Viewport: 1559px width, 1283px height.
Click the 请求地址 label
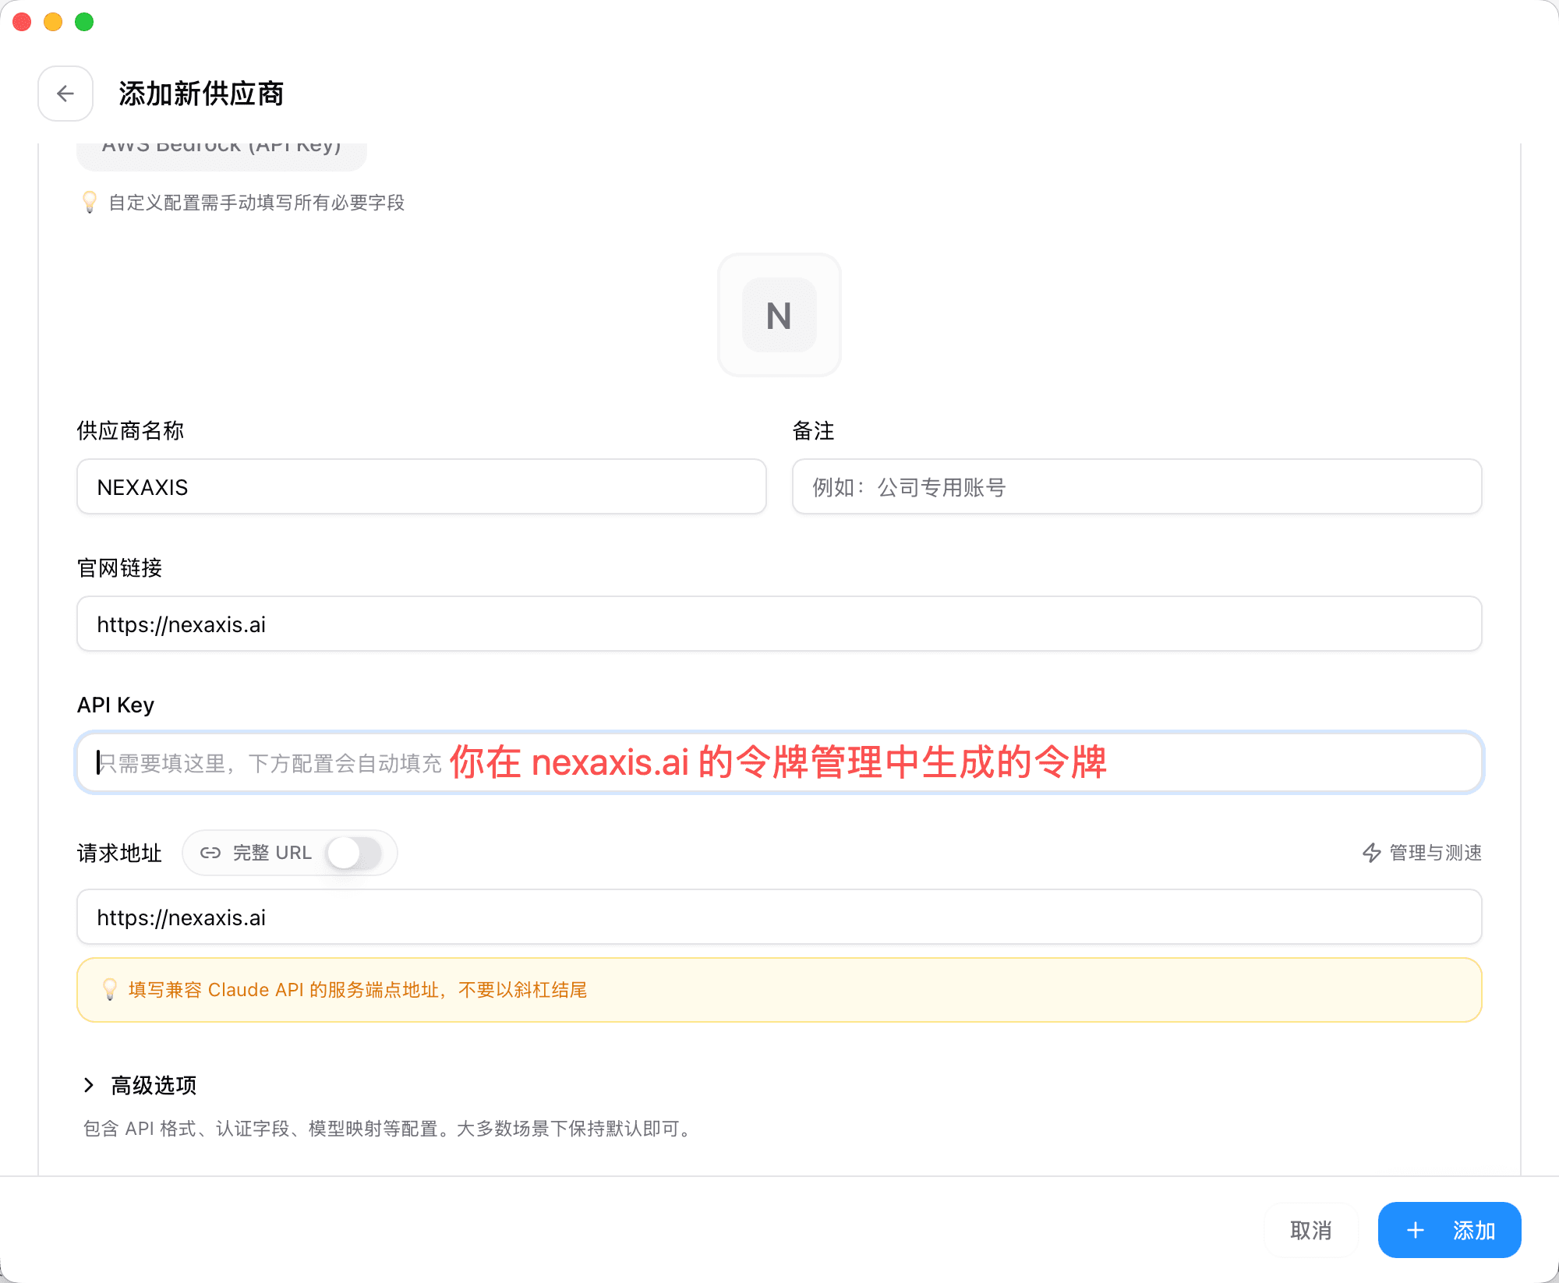click(119, 853)
